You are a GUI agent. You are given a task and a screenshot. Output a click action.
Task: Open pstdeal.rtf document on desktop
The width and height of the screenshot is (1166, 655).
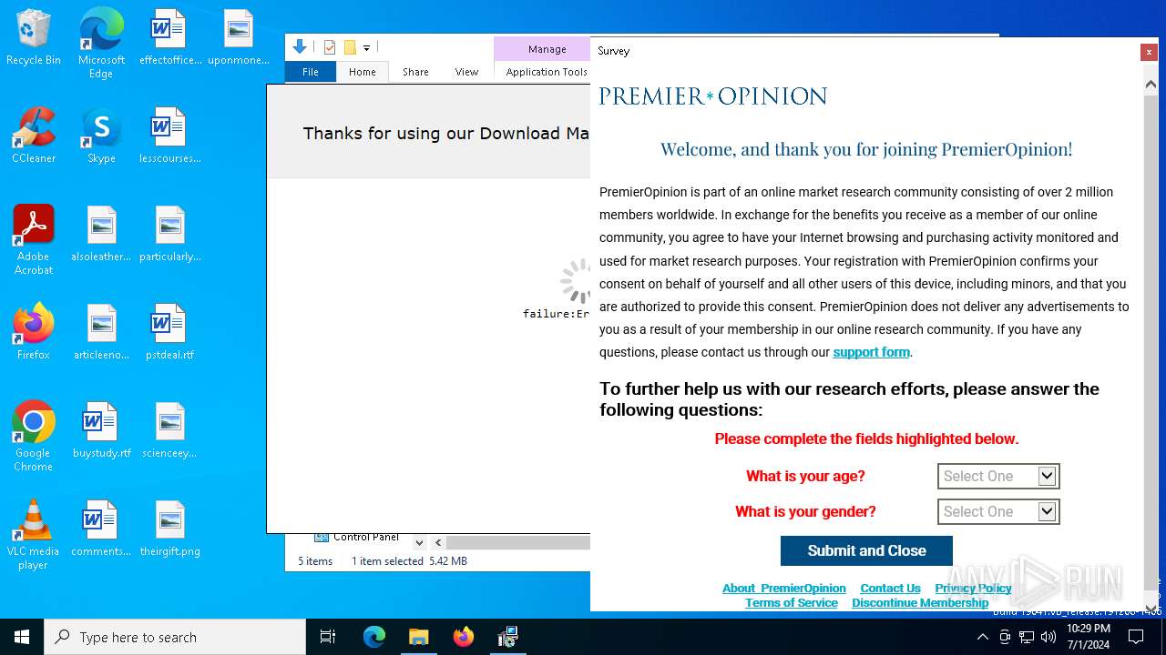[x=169, y=333]
